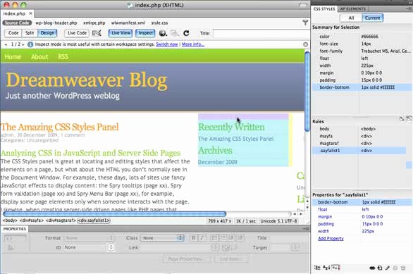Click the blue info icon in the message bar

point(30,44)
